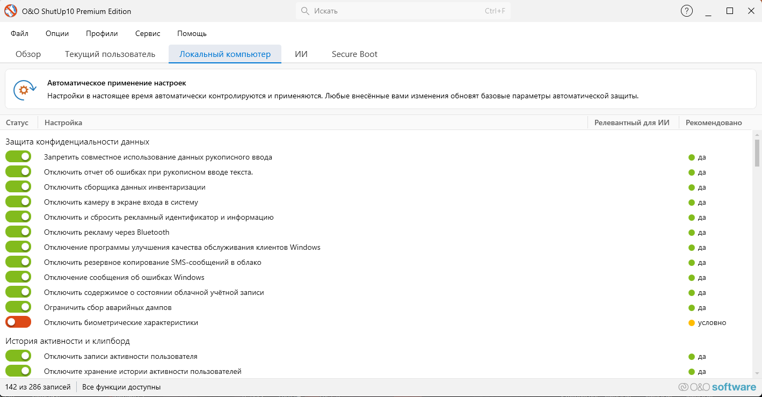Sort by the Рекомендовано column header
The image size is (762, 397).
point(714,122)
